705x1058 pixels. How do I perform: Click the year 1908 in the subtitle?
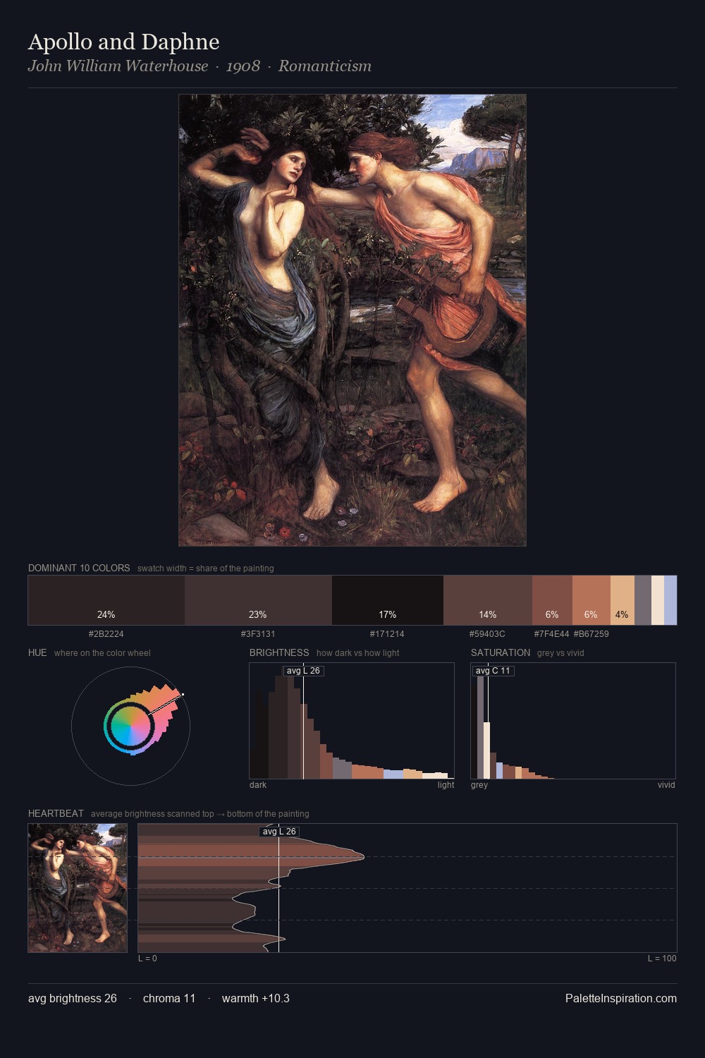243,66
